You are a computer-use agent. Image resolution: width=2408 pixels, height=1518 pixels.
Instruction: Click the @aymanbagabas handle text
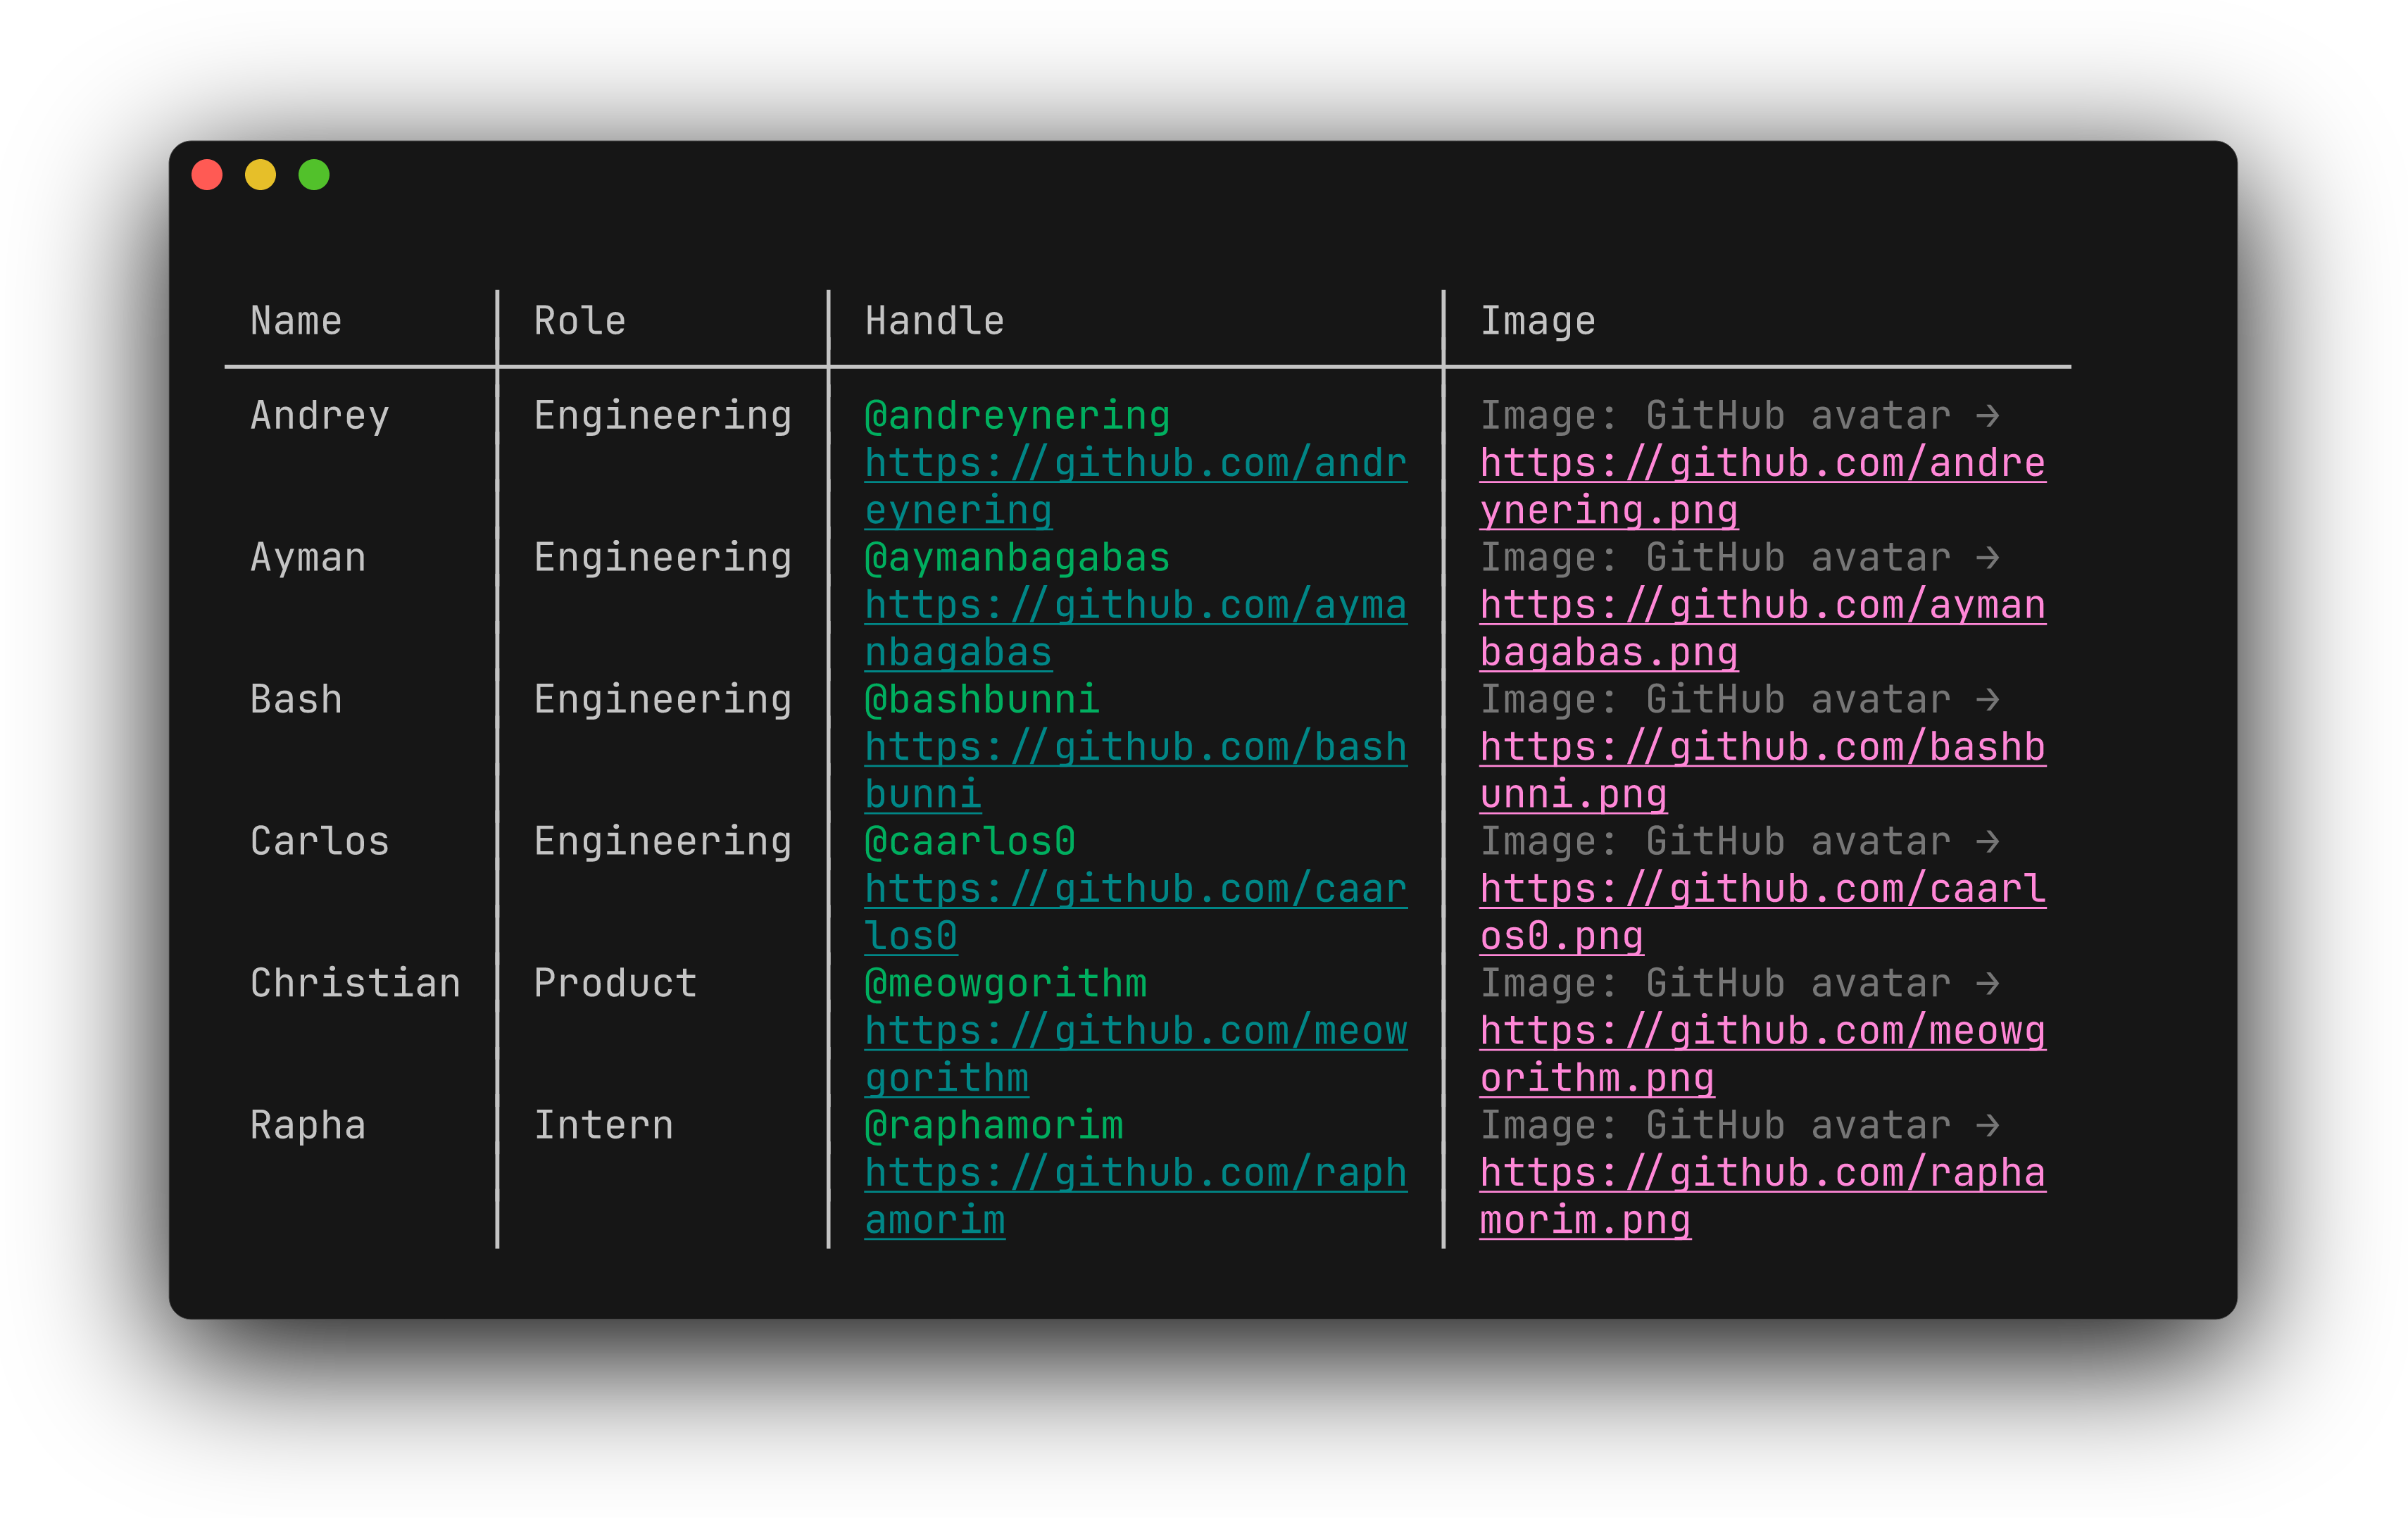1017,558
